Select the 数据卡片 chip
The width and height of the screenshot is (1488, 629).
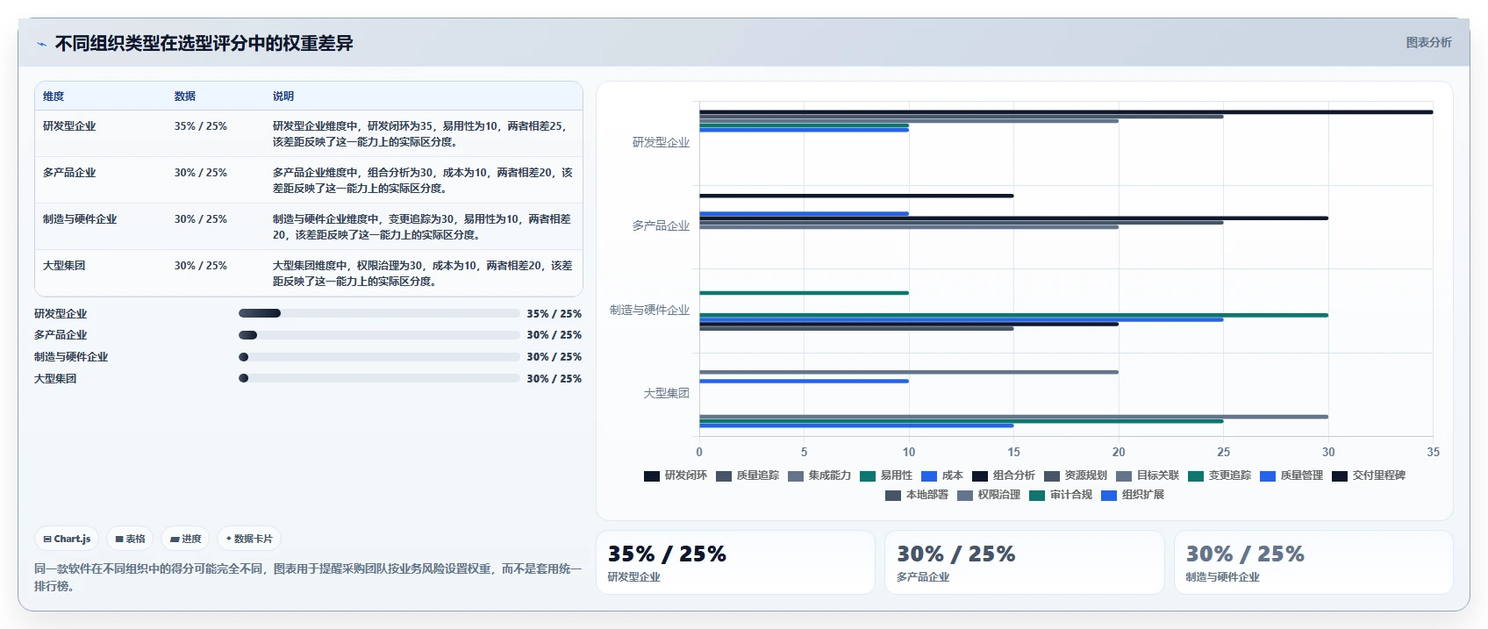click(249, 539)
